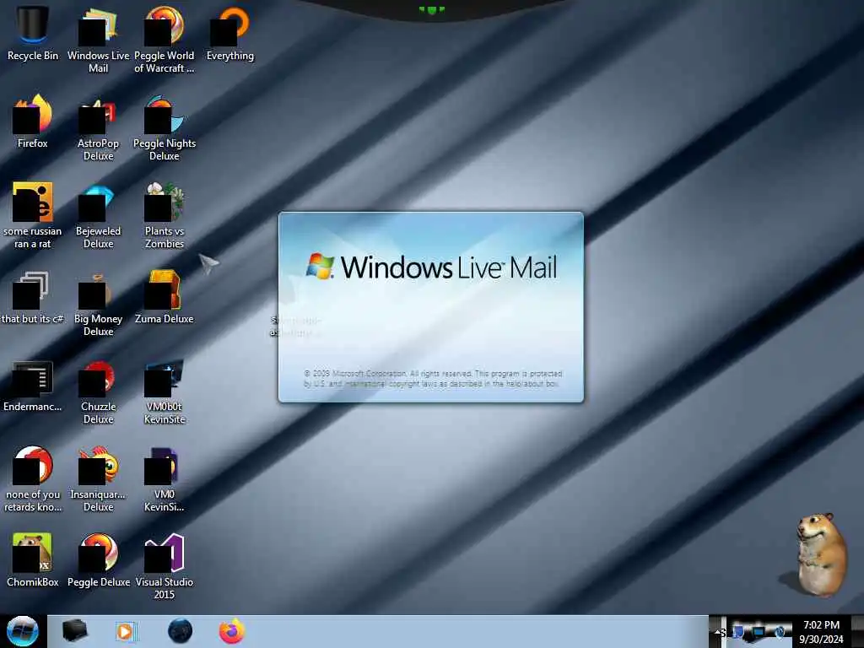
Task: Click the Show desktop strip
Action: point(857,631)
